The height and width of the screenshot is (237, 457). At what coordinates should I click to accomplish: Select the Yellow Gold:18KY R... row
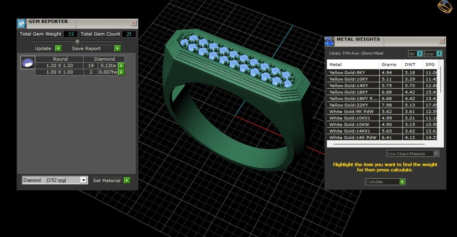point(383,98)
